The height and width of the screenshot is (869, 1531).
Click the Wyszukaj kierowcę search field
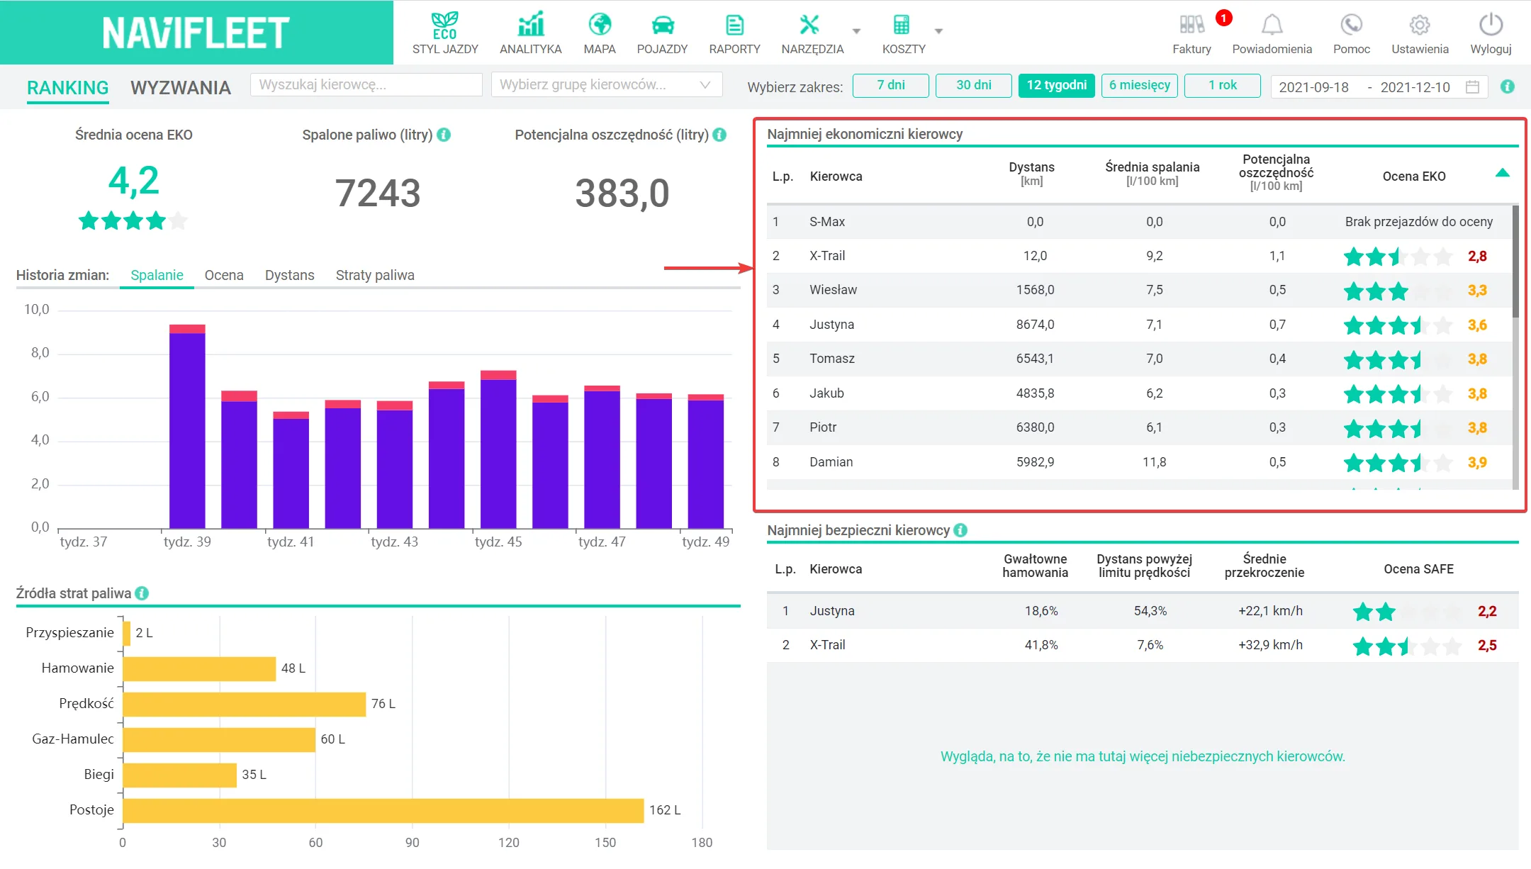tap(366, 84)
